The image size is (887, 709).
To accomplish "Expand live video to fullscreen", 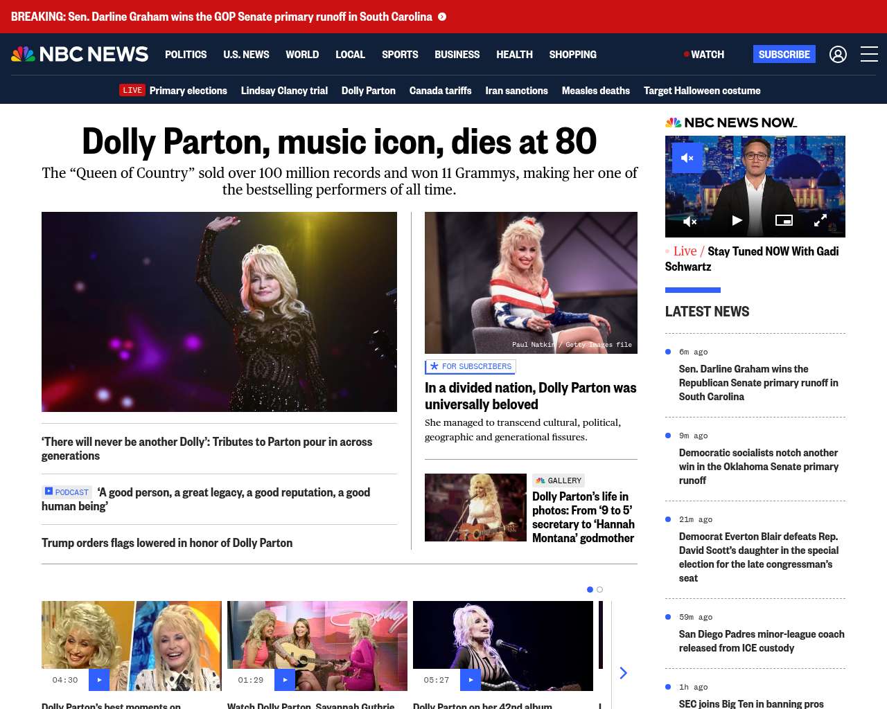I will (820, 221).
